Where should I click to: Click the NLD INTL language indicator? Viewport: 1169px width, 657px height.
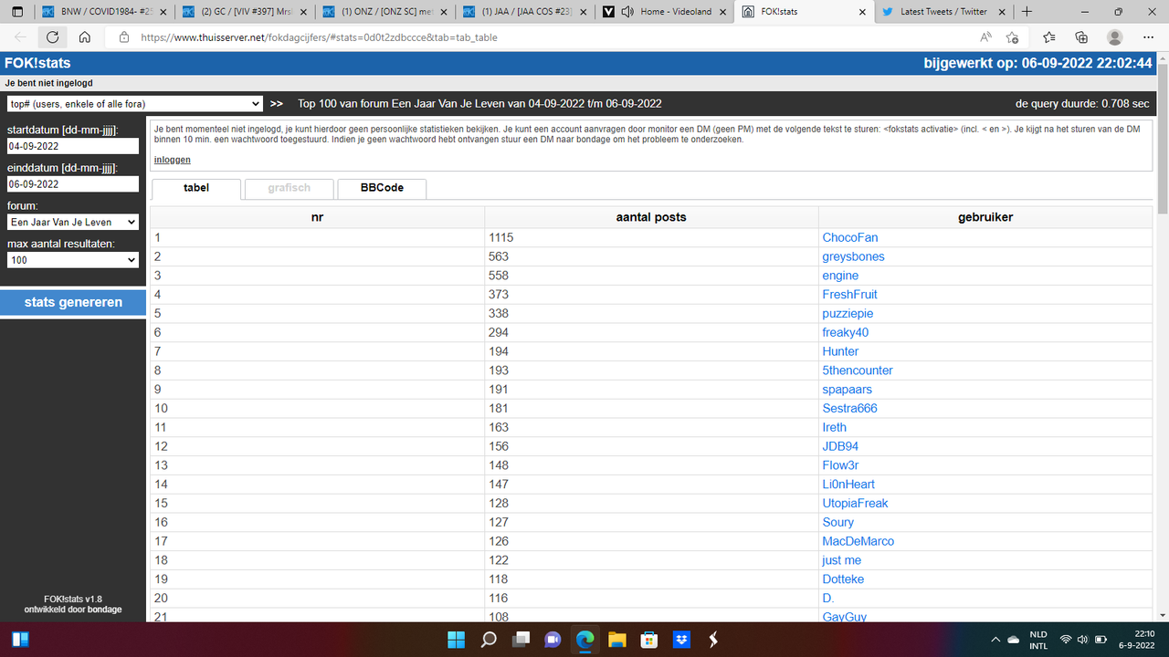[1038, 639]
